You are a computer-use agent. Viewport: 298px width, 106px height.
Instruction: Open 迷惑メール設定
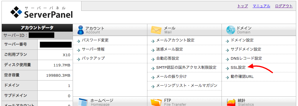click(169, 49)
